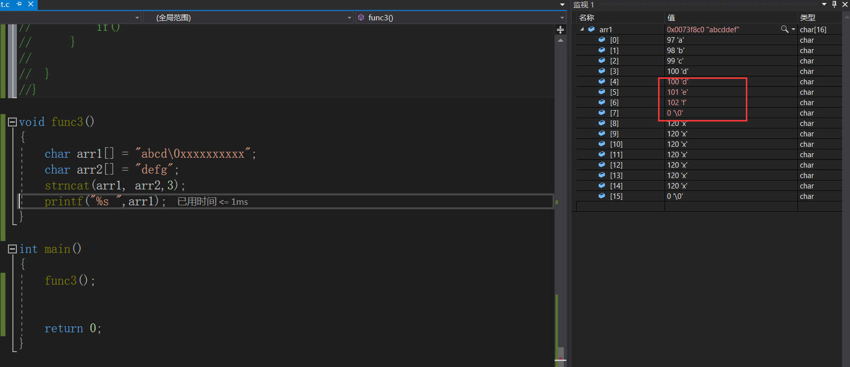Select watch element [12] icon

[602, 165]
